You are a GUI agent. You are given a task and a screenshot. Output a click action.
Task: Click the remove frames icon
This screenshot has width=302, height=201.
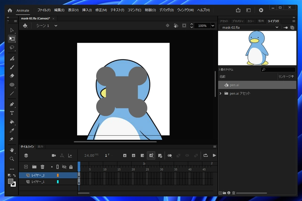tap(160, 156)
